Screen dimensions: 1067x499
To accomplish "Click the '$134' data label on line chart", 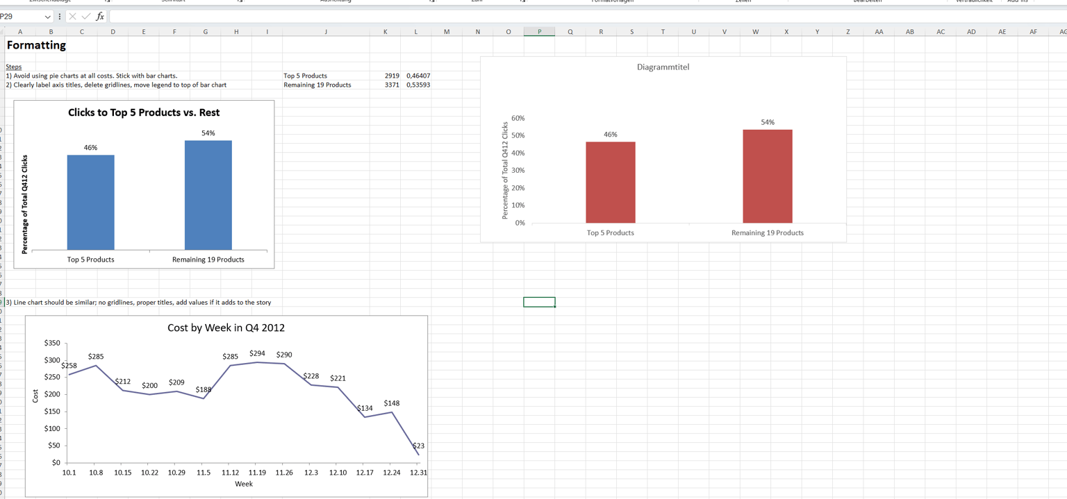I will click(x=365, y=408).
